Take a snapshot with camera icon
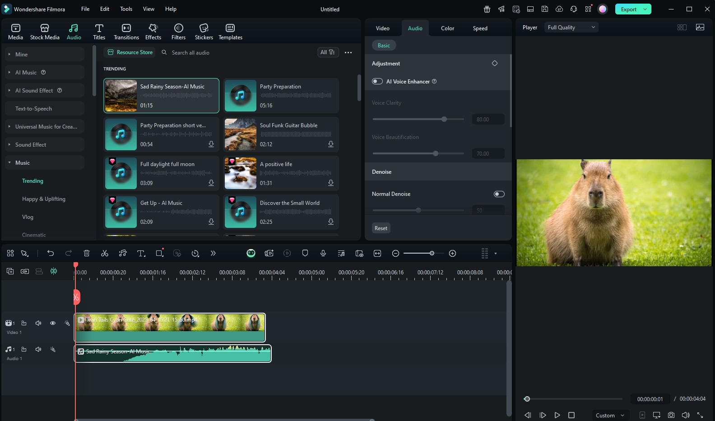 [671, 415]
